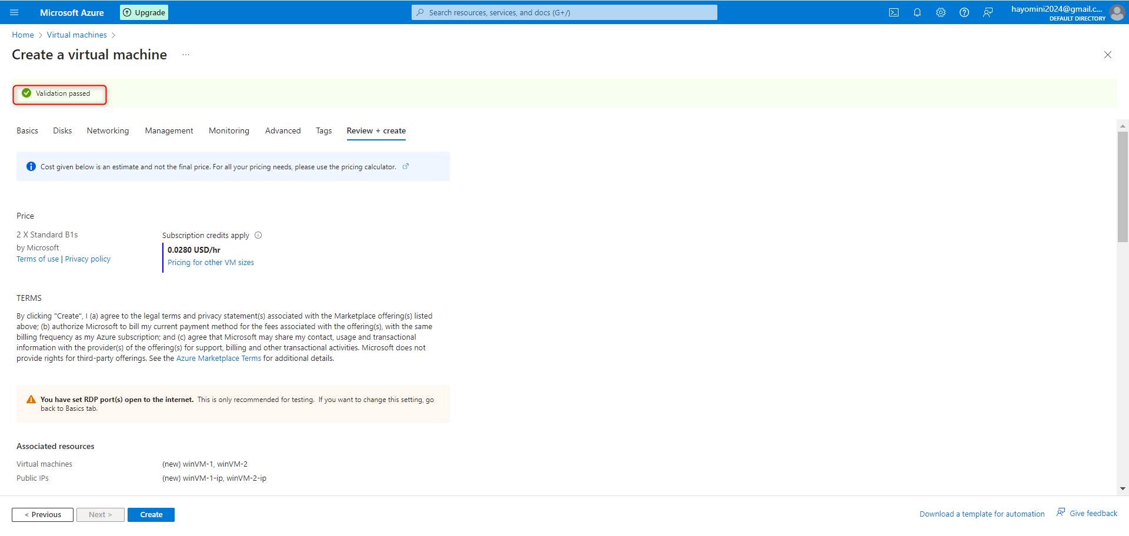Open Virtual machines breadcrumb

77,35
